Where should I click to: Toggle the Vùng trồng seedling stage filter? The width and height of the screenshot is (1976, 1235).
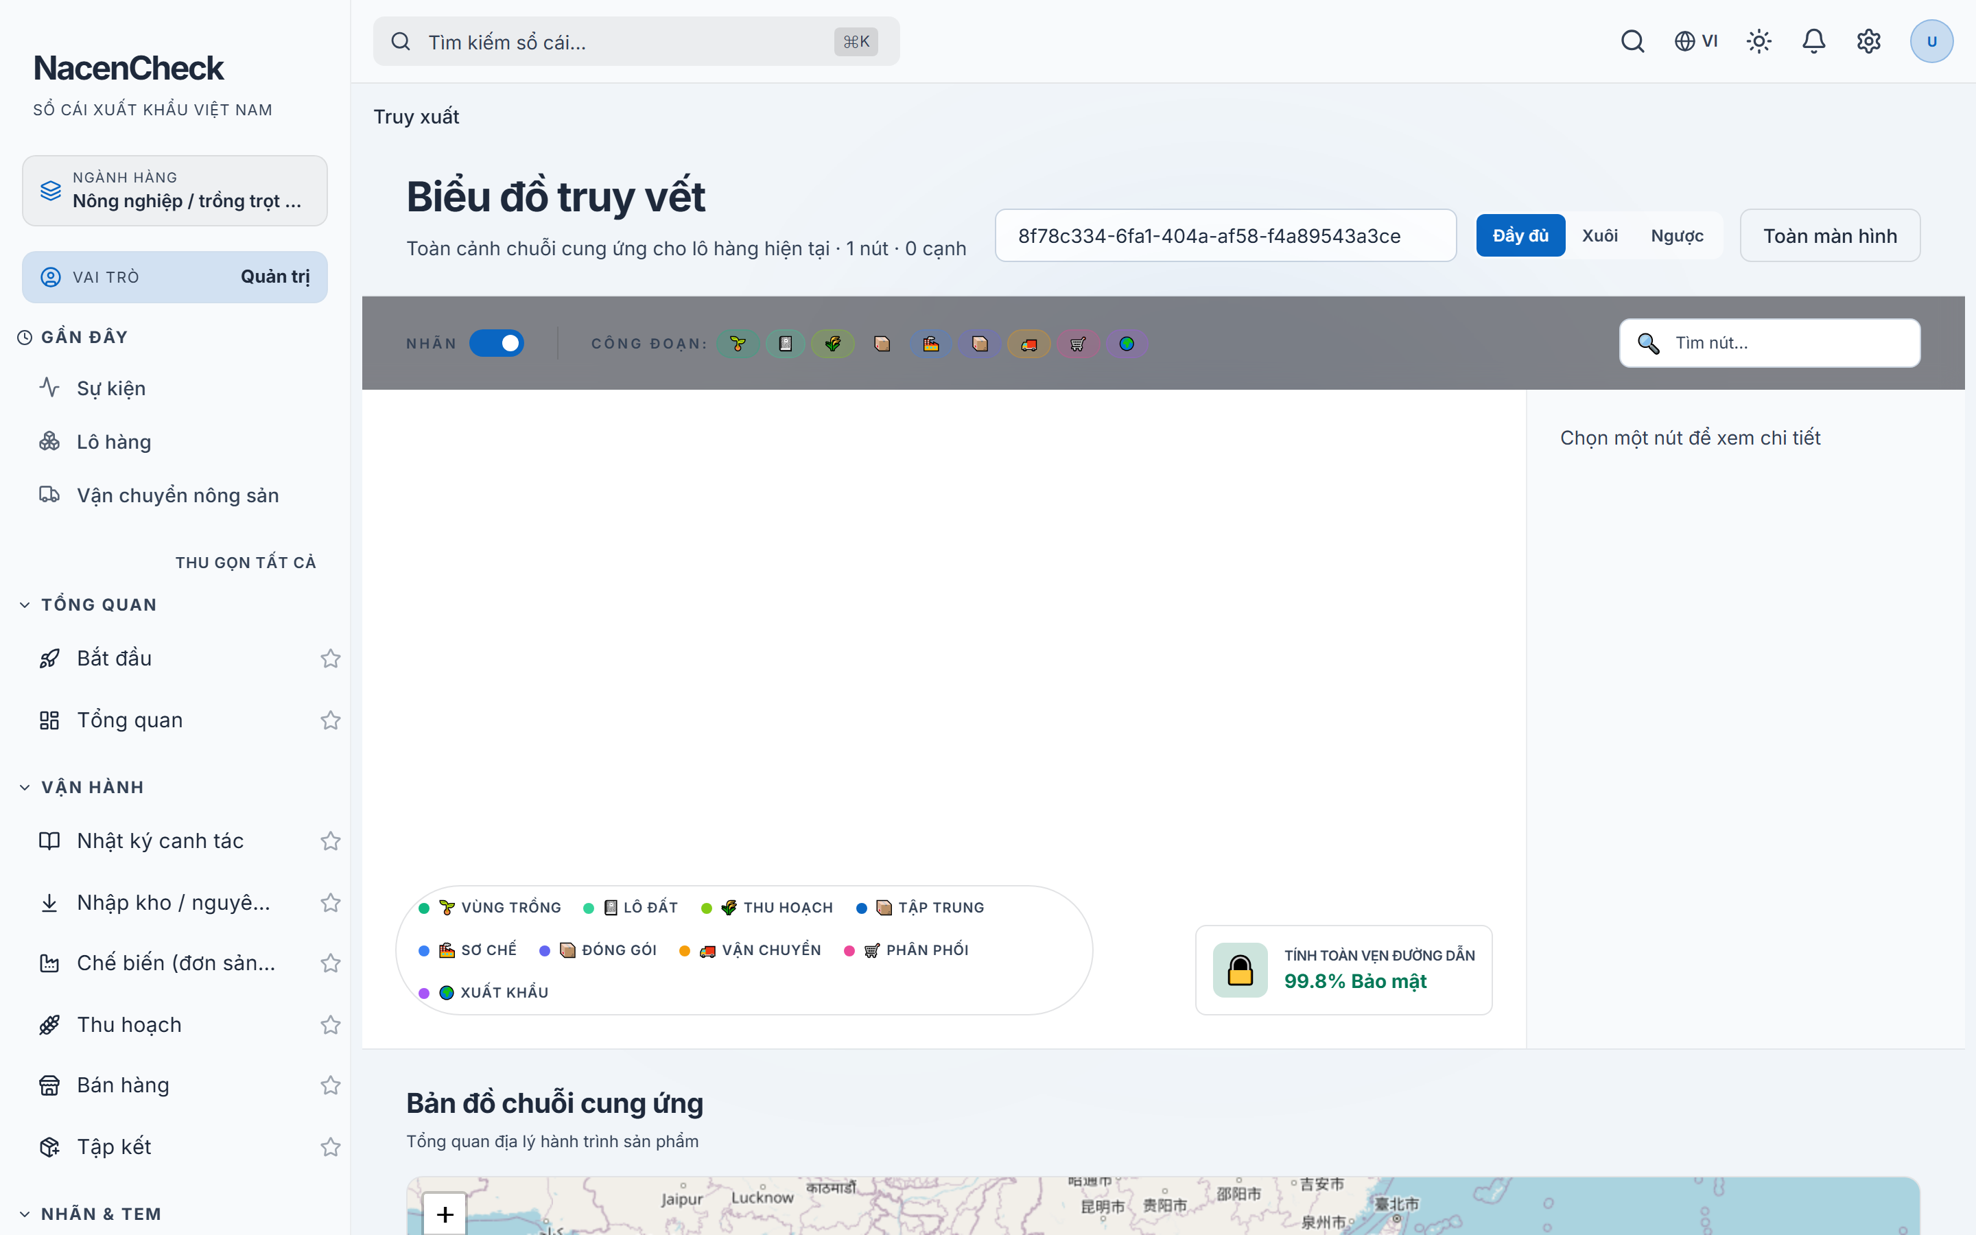point(738,344)
